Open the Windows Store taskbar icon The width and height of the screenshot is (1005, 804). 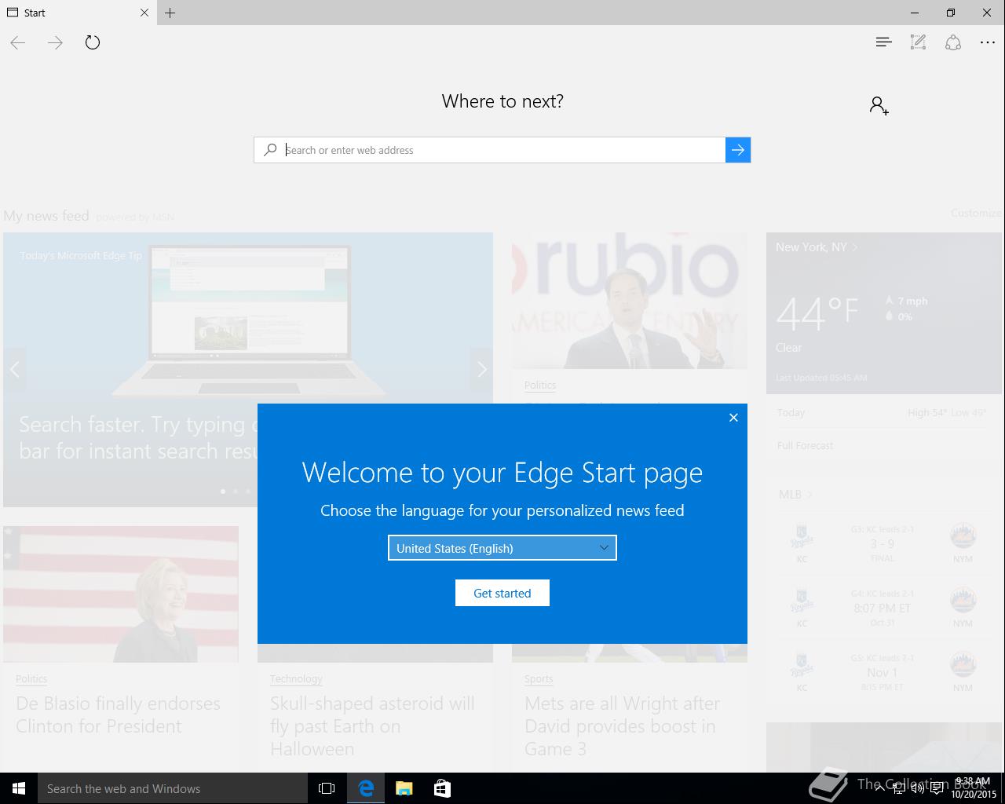coord(442,788)
